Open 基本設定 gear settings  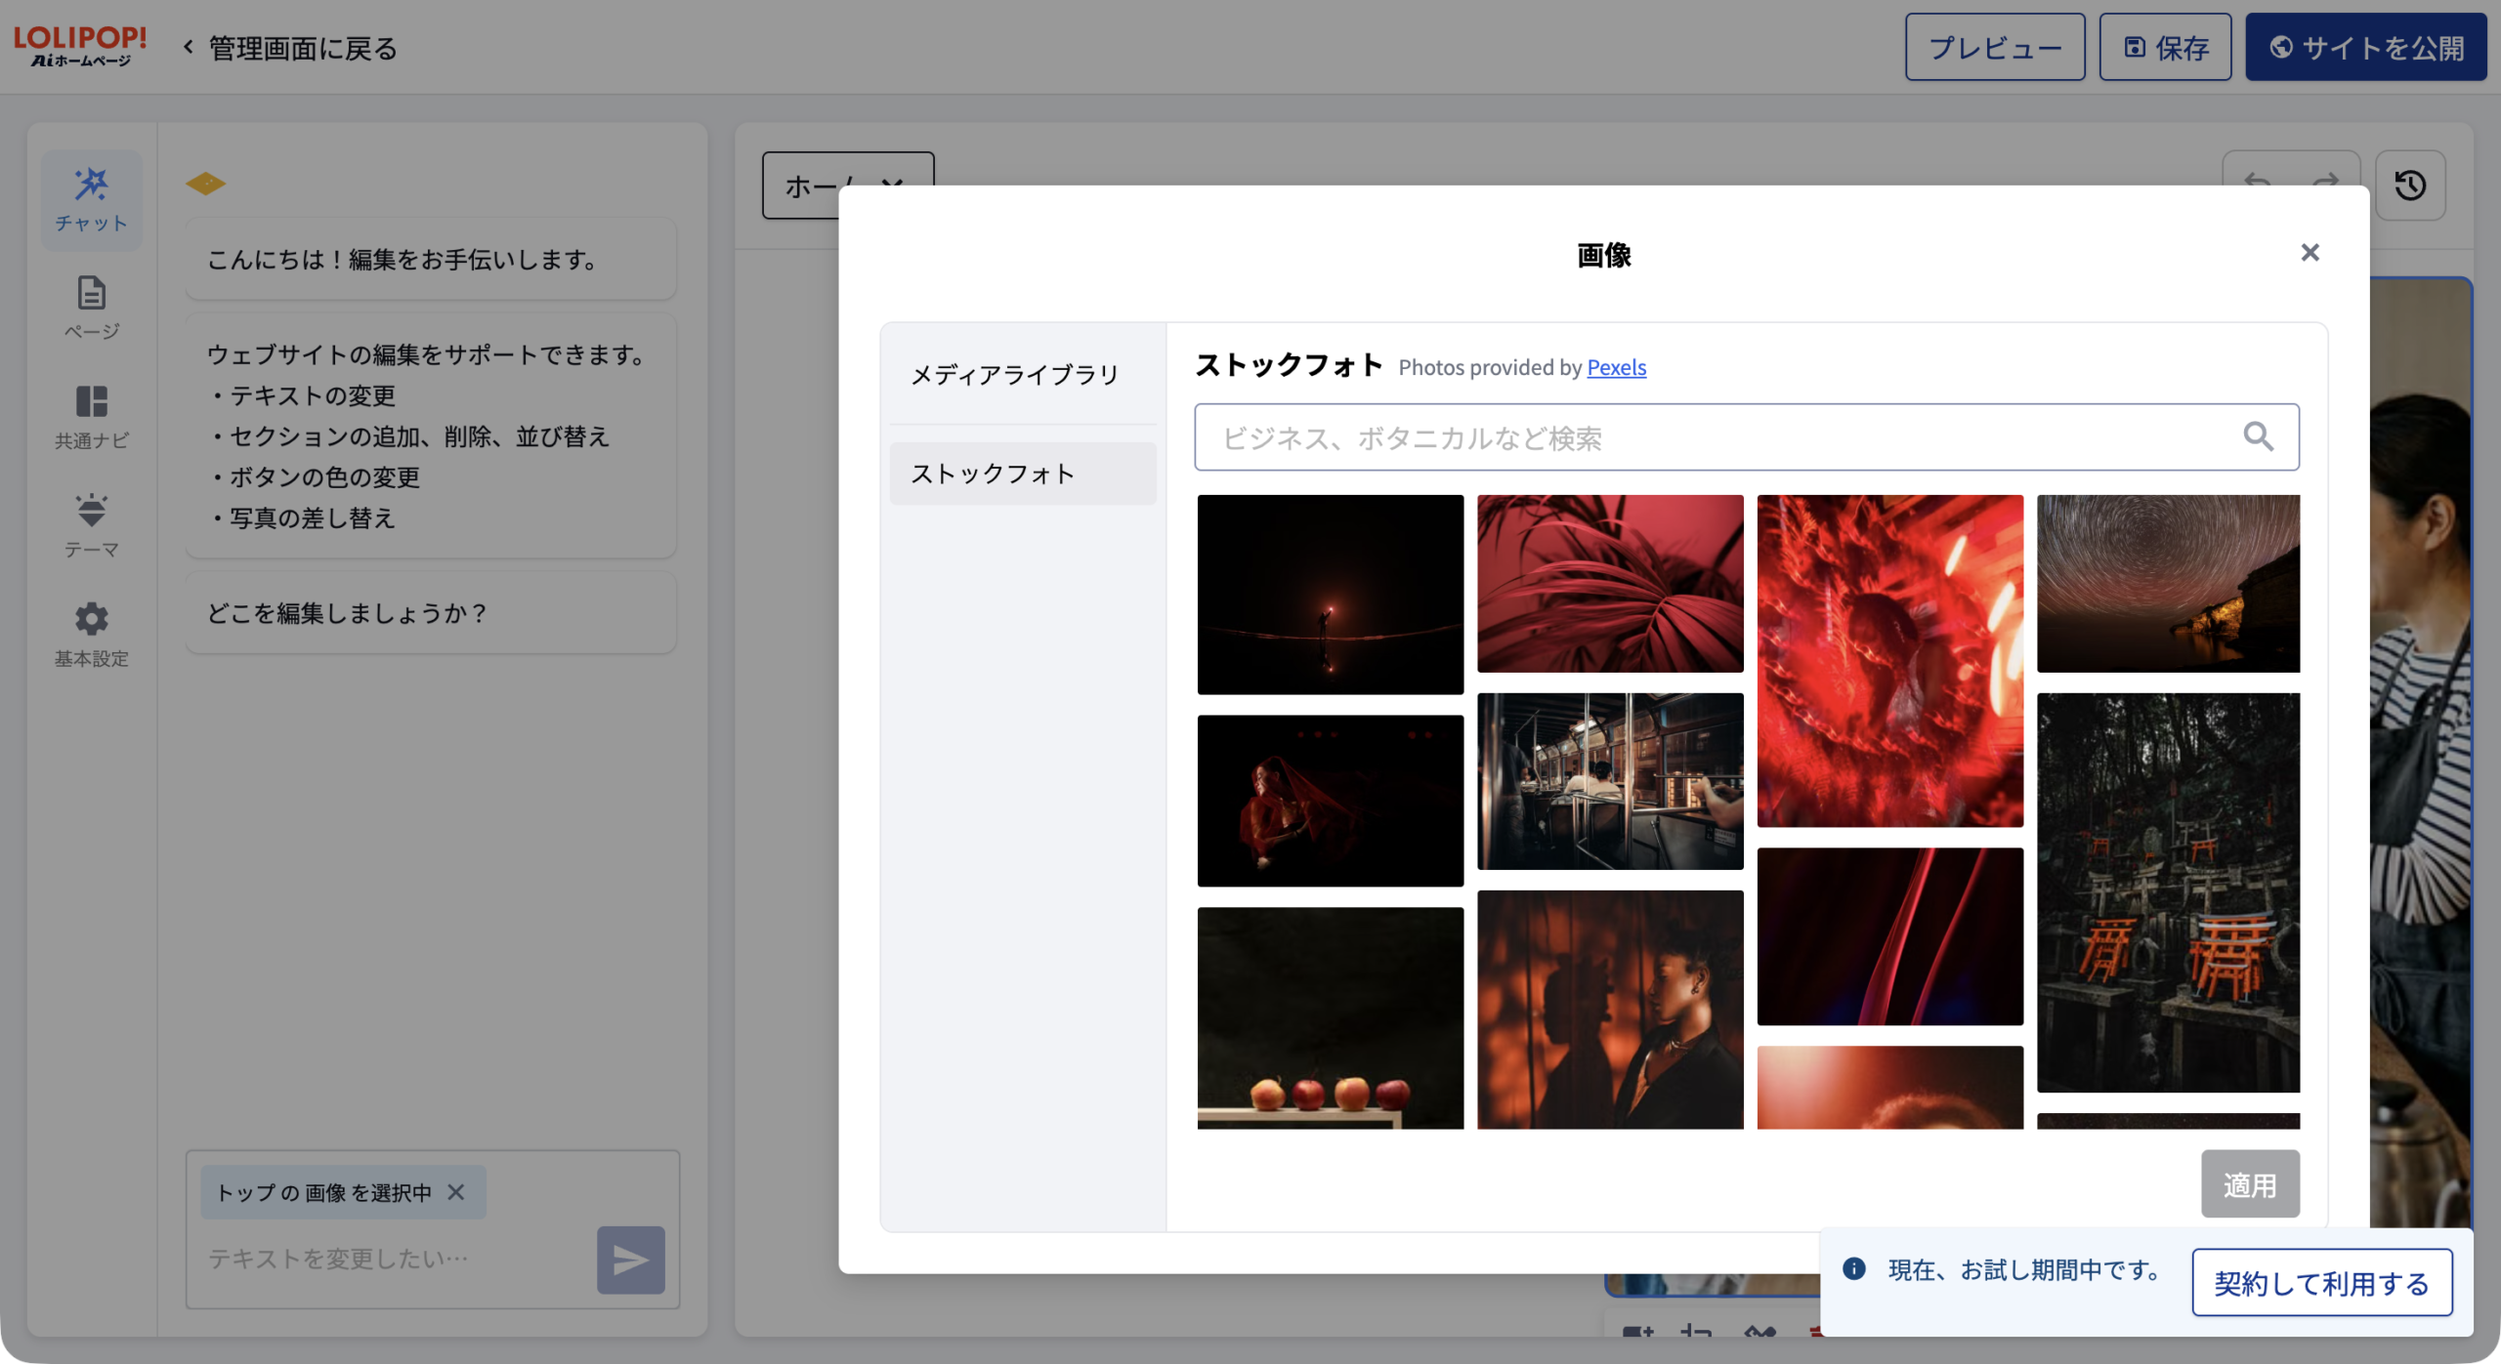91,636
